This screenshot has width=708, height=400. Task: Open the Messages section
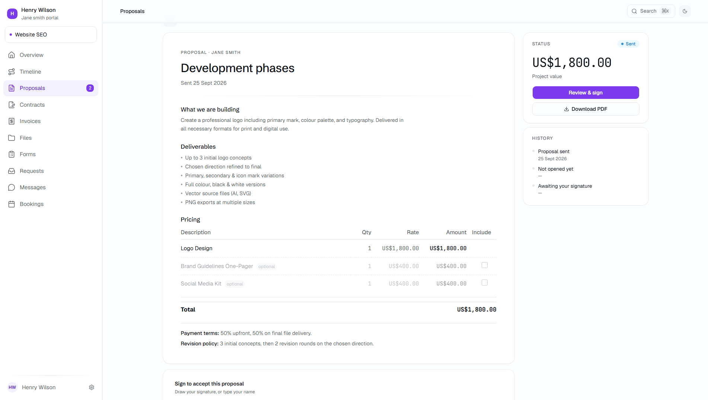51,187
